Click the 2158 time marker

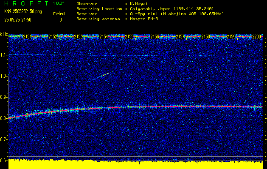(205, 37)
